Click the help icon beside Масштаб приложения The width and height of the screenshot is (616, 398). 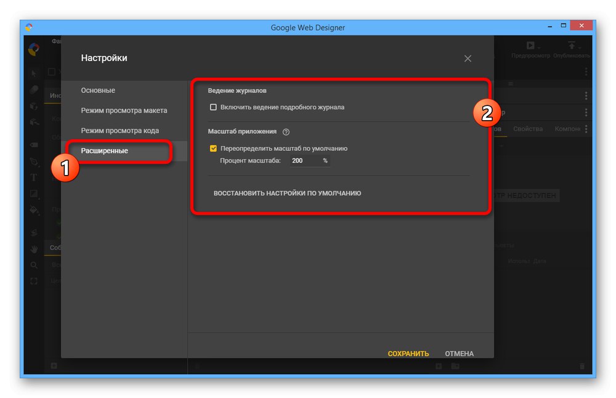coord(286,132)
